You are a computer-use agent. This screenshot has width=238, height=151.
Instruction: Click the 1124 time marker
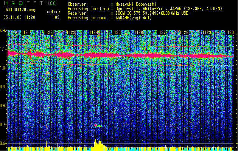pyautogui.click(x=94, y=33)
